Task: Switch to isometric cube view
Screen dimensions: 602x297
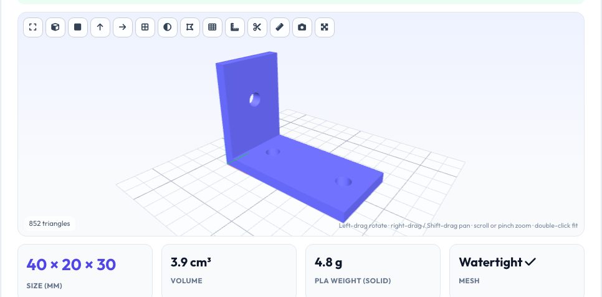Action: 55,27
